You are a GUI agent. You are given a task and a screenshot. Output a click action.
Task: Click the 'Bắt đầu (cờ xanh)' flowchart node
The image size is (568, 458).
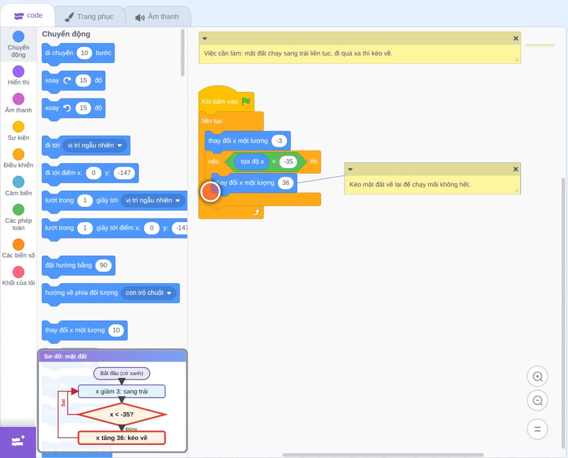point(122,373)
